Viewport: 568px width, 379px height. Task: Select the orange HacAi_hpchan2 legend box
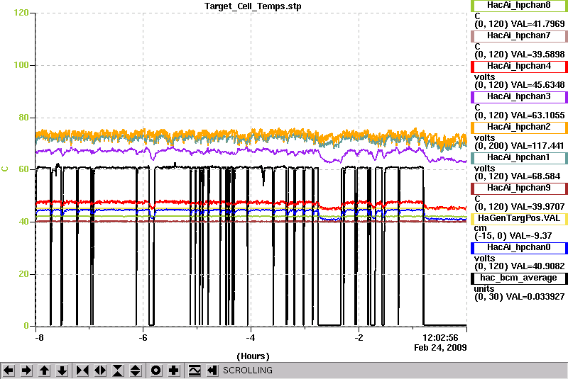(519, 128)
